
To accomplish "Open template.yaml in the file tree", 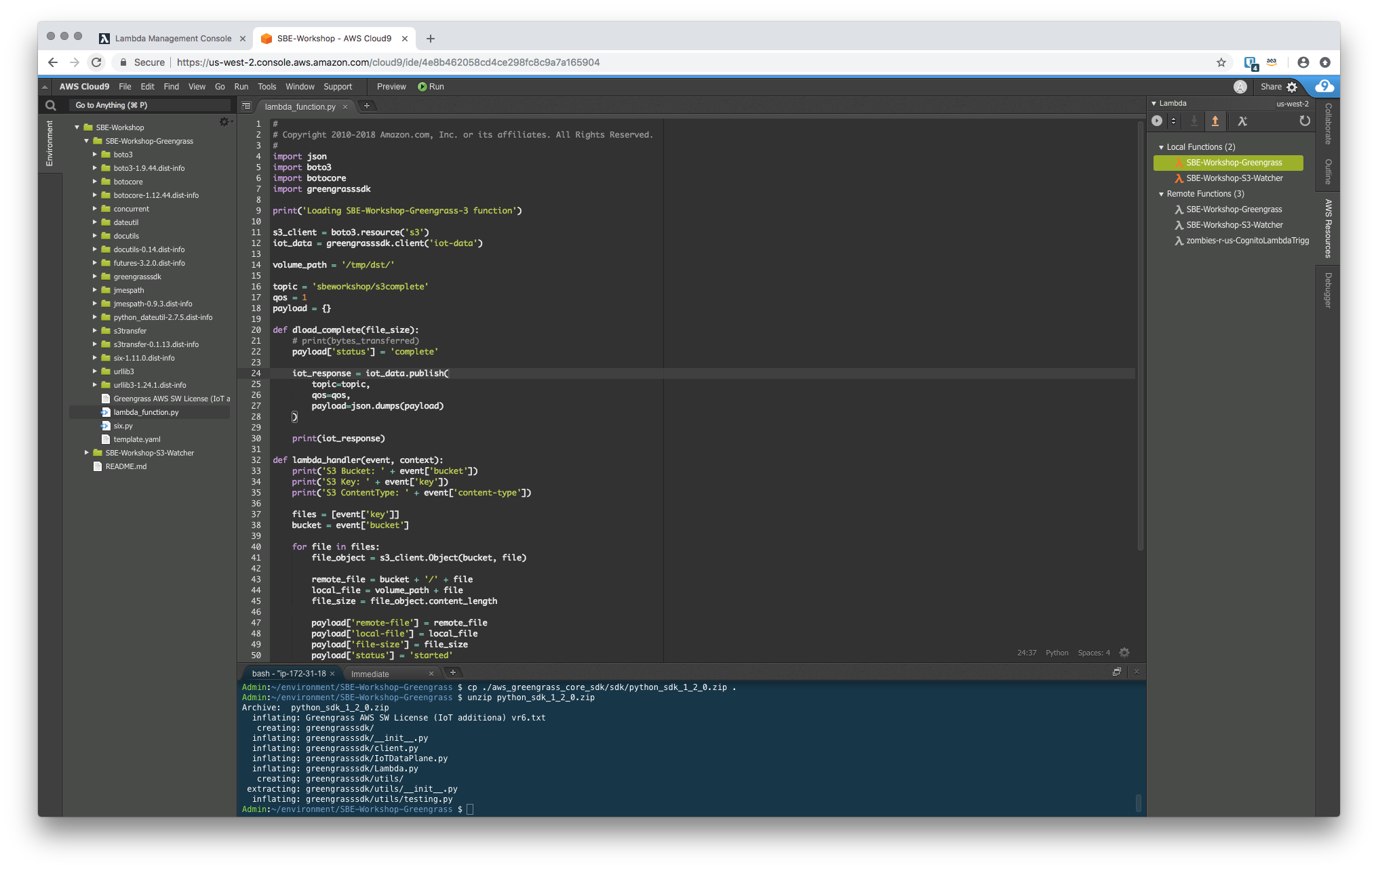I will (136, 439).
